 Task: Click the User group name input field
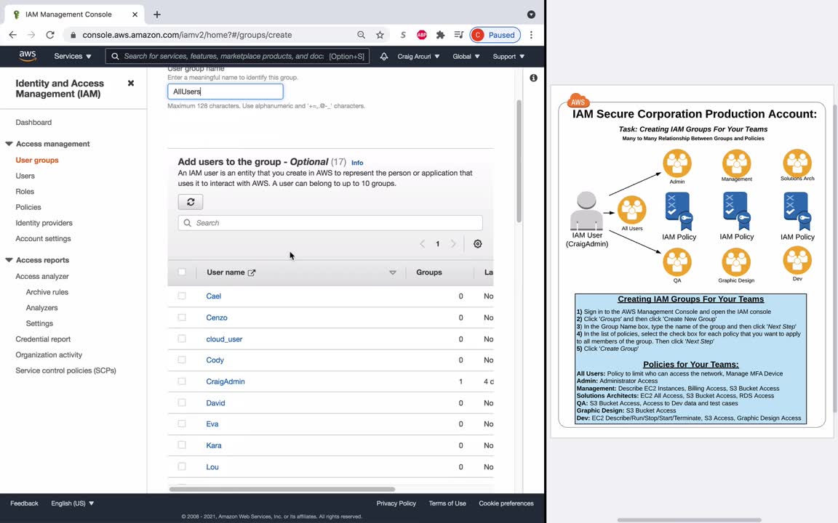coord(226,92)
